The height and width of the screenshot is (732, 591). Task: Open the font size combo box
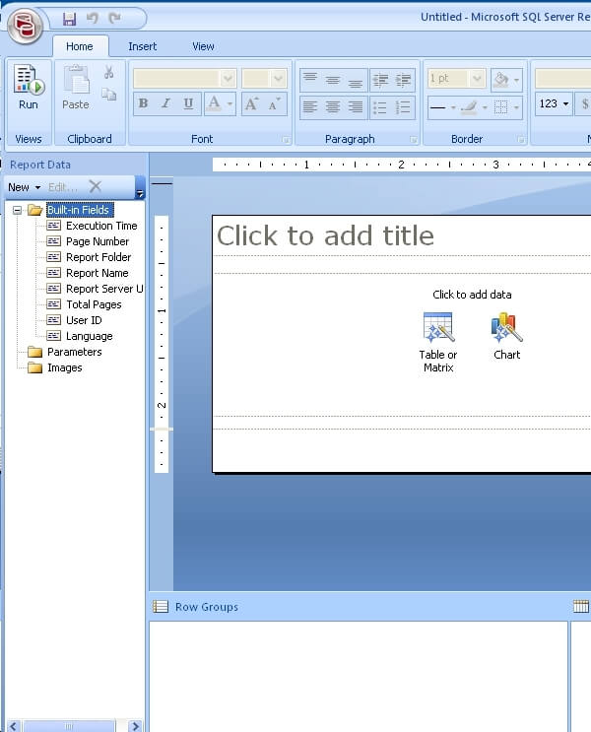(x=264, y=79)
